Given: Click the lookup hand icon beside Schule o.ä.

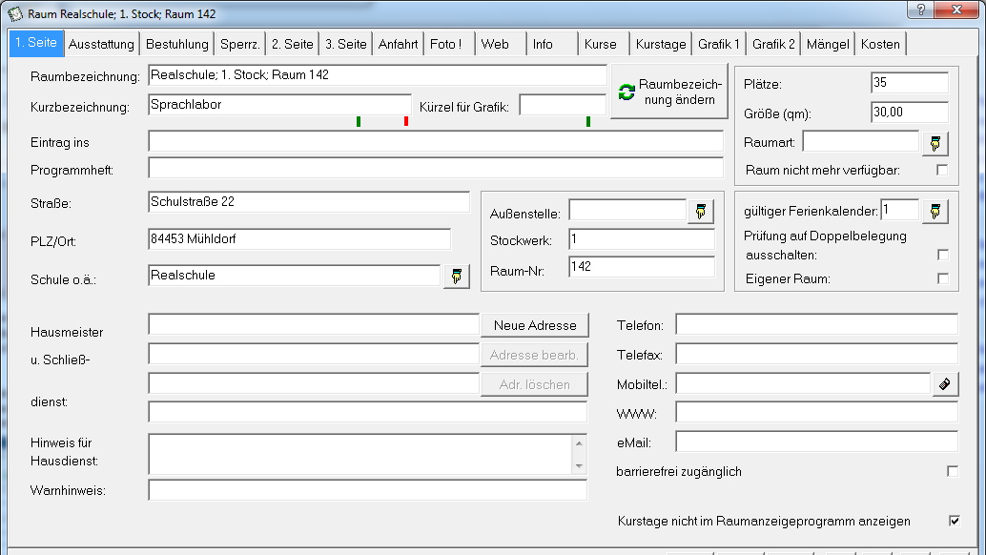Looking at the screenshot, I should [457, 276].
